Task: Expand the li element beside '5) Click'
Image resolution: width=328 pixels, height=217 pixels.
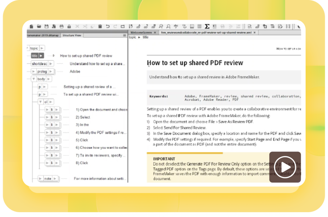Action: point(47,140)
